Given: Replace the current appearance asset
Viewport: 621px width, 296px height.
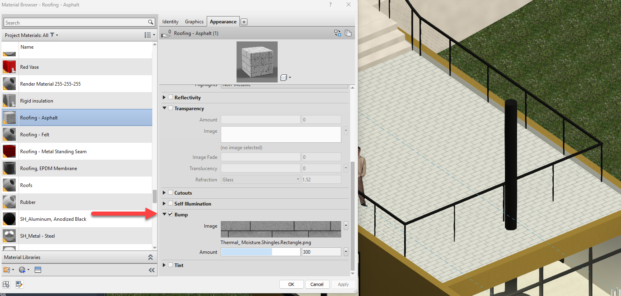Looking at the screenshot, I should pyautogui.click(x=337, y=33).
